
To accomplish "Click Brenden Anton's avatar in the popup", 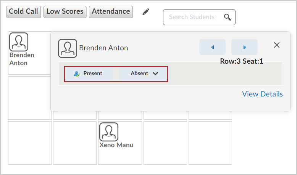I will click(x=68, y=48).
